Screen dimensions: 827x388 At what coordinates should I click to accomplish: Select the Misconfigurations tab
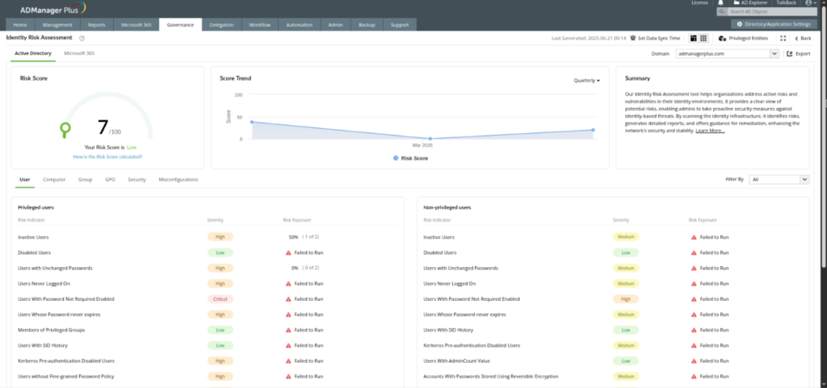pyautogui.click(x=178, y=179)
